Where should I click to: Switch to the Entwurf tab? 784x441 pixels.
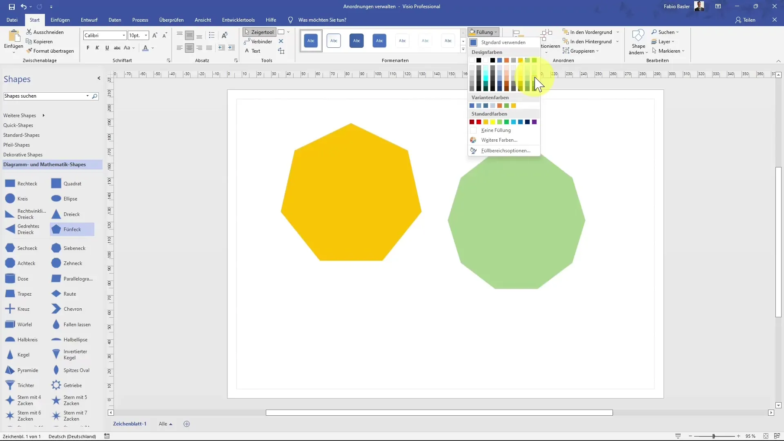(89, 20)
